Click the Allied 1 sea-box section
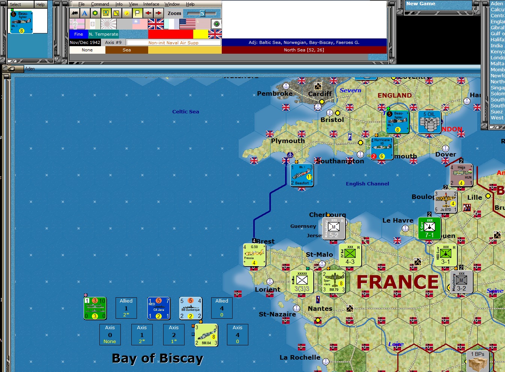 click(126, 308)
